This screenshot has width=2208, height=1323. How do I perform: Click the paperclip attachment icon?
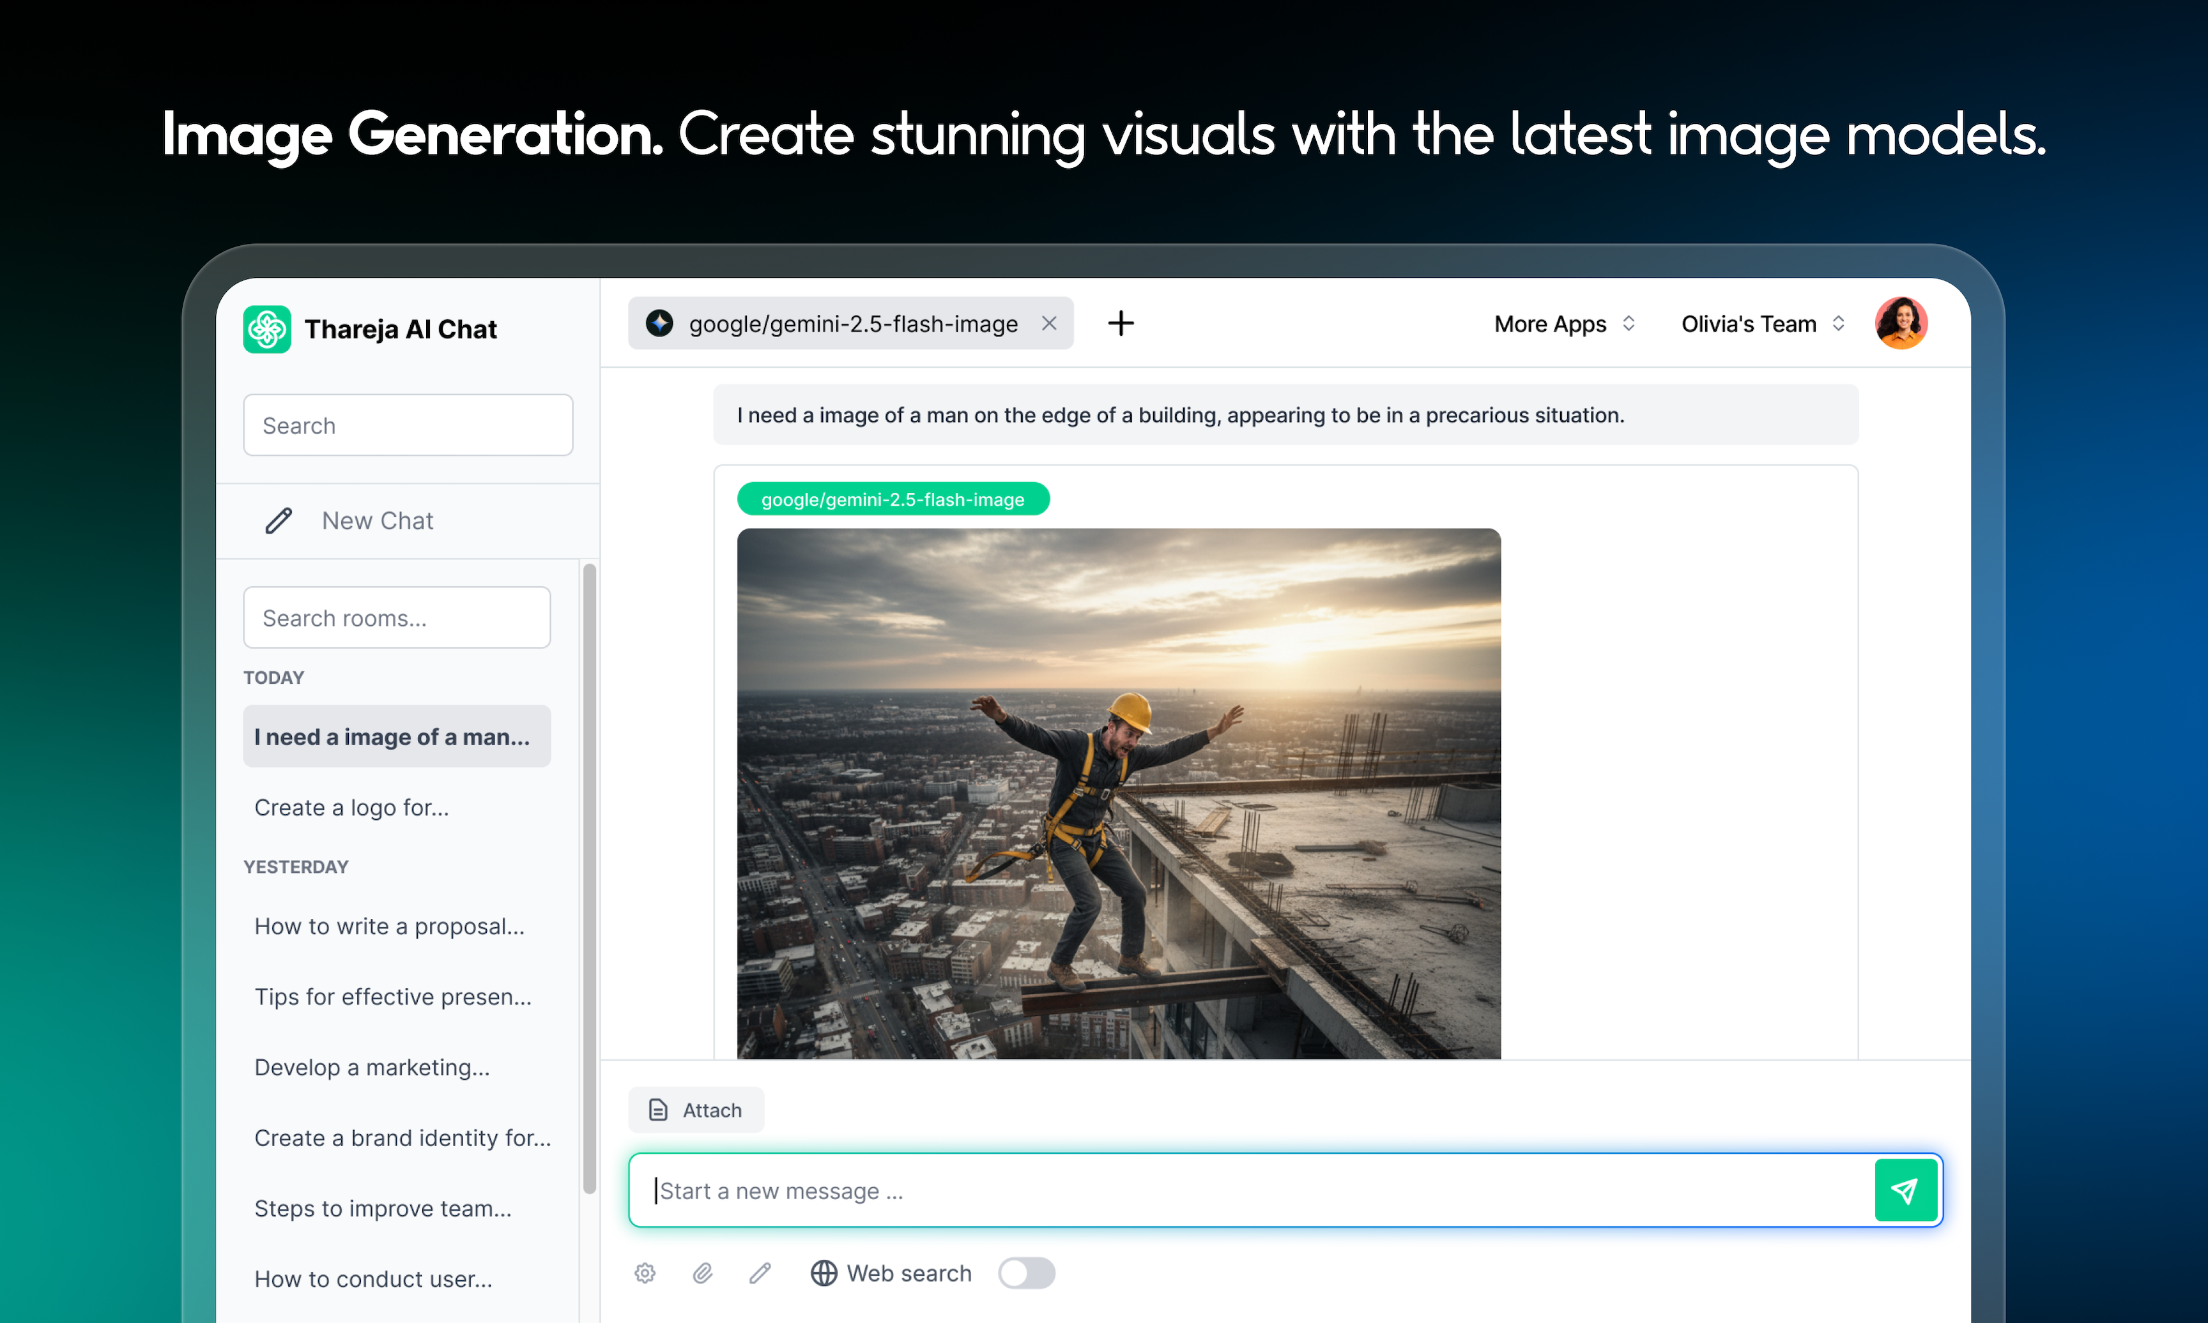point(703,1273)
